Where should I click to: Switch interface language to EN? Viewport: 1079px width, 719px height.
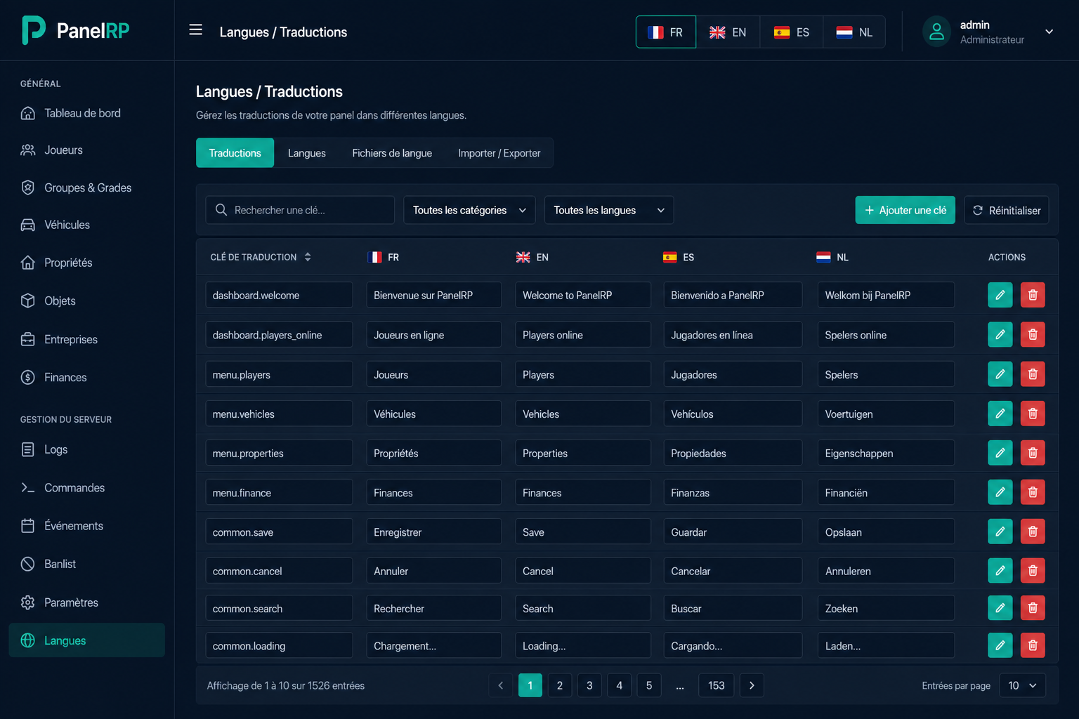click(x=728, y=32)
